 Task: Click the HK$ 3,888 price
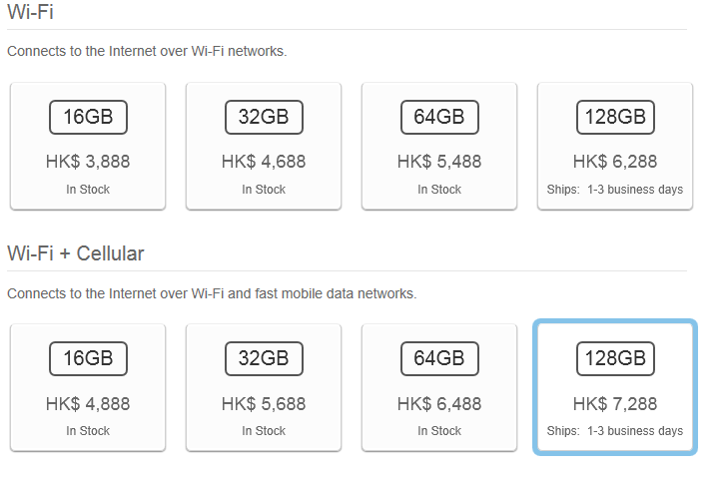[x=88, y=162]
